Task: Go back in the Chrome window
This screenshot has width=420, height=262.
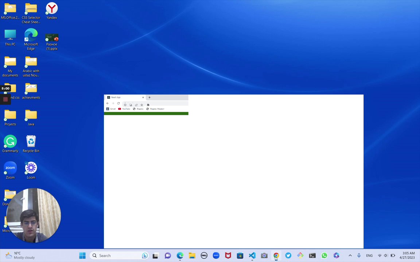Action: (108, 103)
